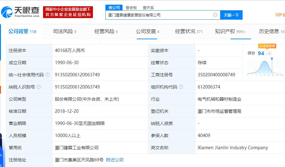This screenshot has width=285, height=167.
Task: Select registered capital 40168万人民币
Action: (x=70, y=50)
